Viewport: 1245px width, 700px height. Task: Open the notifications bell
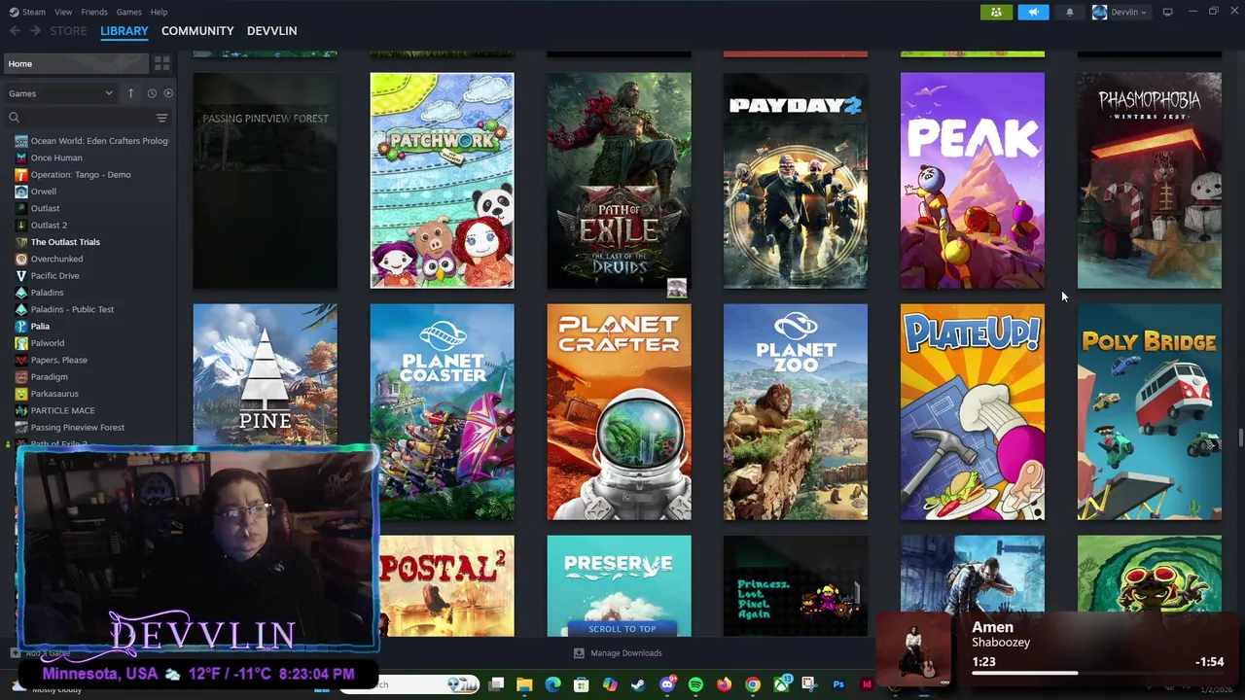(x=1070, y=12)
